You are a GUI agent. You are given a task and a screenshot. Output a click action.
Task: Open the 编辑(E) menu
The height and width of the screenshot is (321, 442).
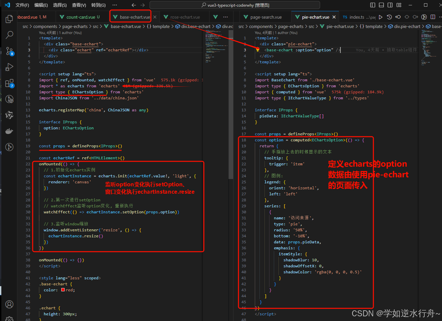tap(41, 5)
